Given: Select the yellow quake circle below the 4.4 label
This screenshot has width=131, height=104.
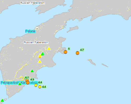Looking at the screenshot, I should pos(36,85).
